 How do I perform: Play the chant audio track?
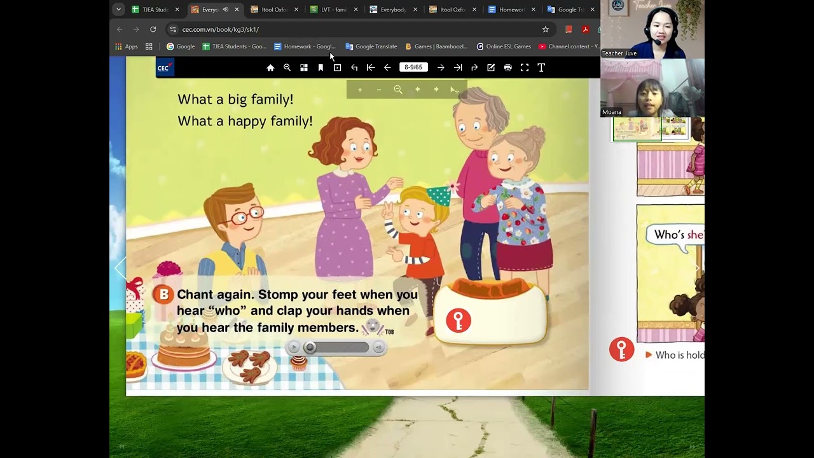coord(293,347)
